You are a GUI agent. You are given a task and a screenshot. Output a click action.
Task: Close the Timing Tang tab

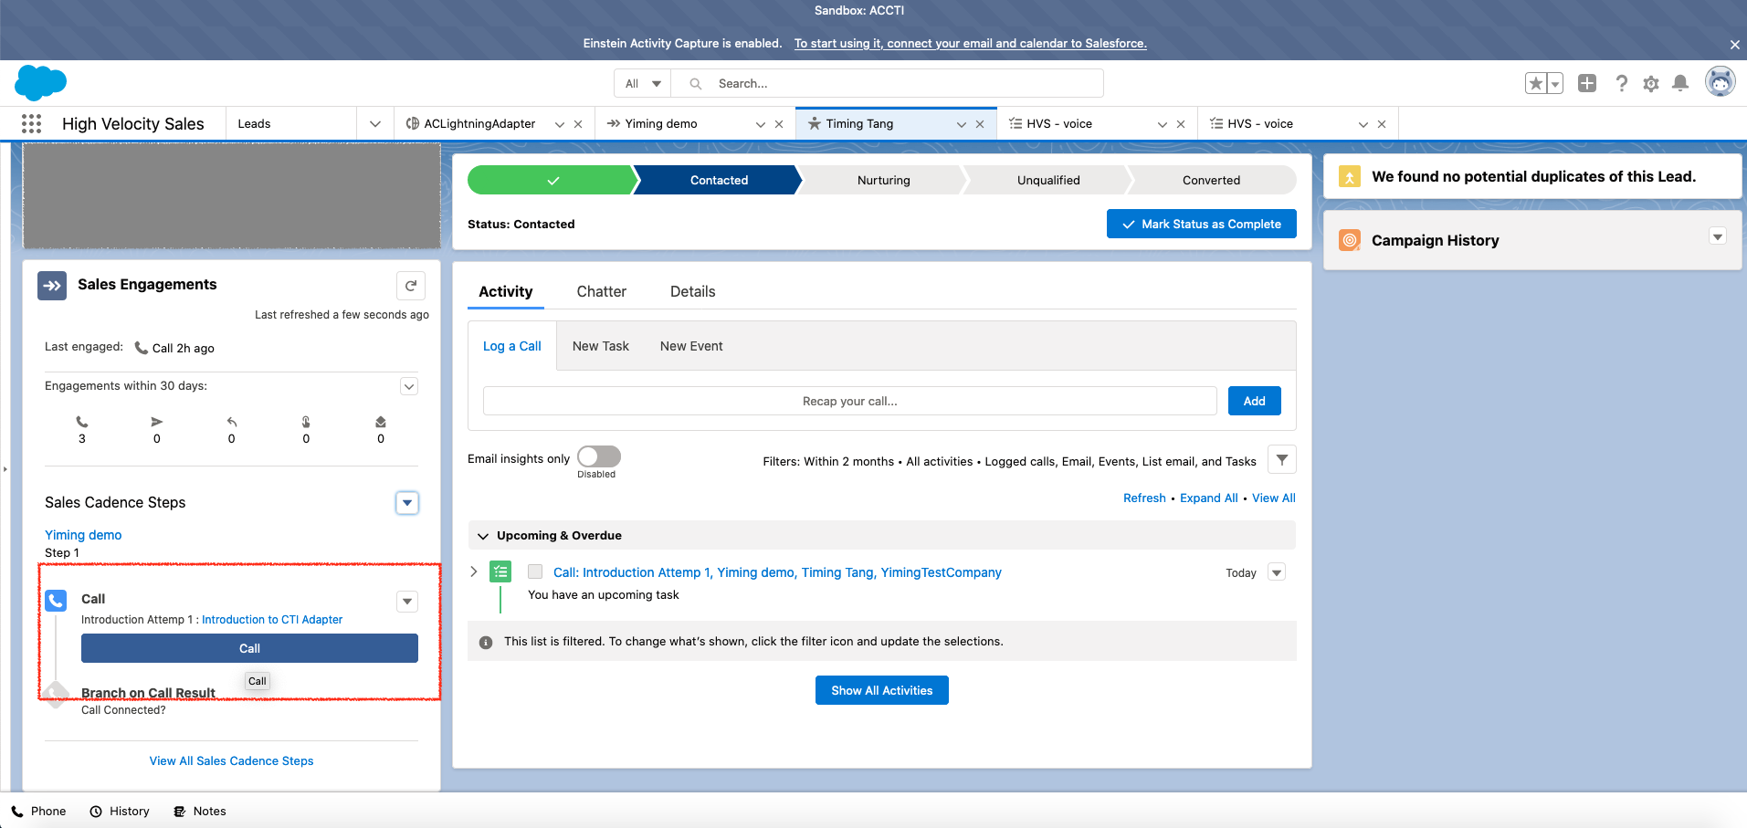pyautogui.click(x=980, y=124)
